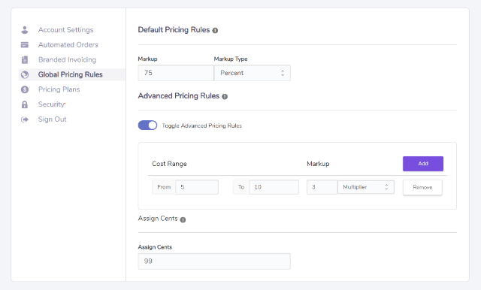
Task: Click the From cost field showing 5
Action: [x=197, y=187]
